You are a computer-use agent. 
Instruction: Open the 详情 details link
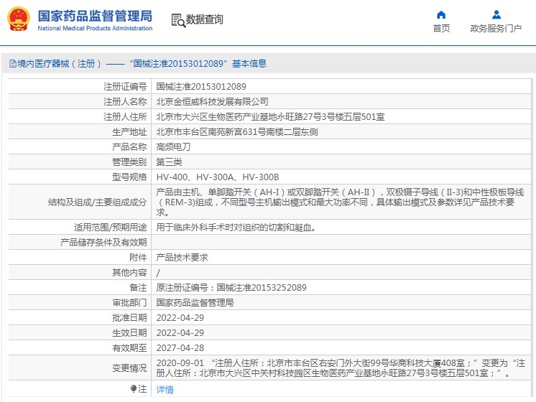(165, 390)
